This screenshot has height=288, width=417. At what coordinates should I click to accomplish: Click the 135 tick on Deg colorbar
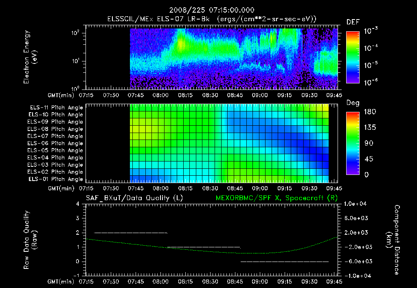click(x=370, y=128)
